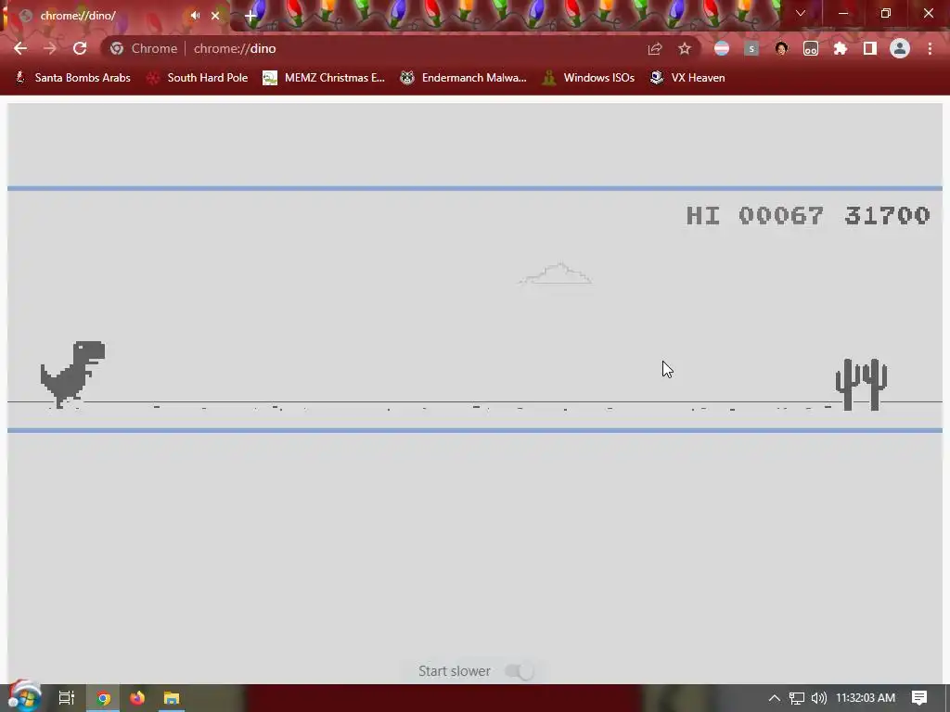Viewport: 950px width, 712px height.
Task: Open VX Heaven bookmark
Action: pos(687,78)
